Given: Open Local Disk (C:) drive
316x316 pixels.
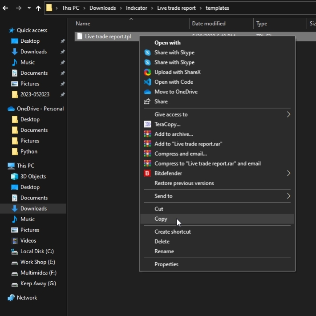Looking at the screenshot, I should click(37, 251).
